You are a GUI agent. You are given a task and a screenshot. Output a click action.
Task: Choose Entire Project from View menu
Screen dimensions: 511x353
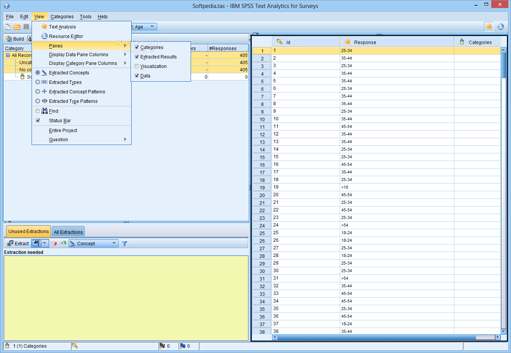click(63, 130)
